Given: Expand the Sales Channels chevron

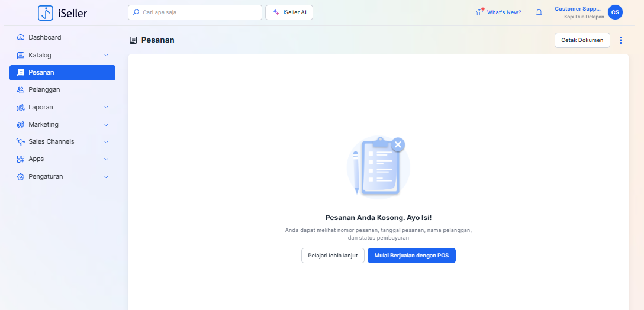Looking at the screenshot, I should (x=107, y=142).
